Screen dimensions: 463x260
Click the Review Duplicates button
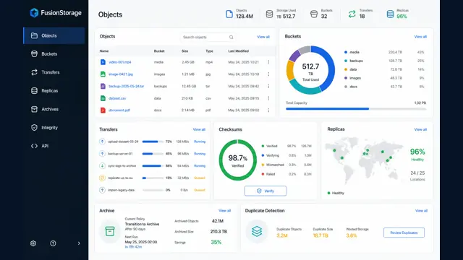click(x=404, y=233)
